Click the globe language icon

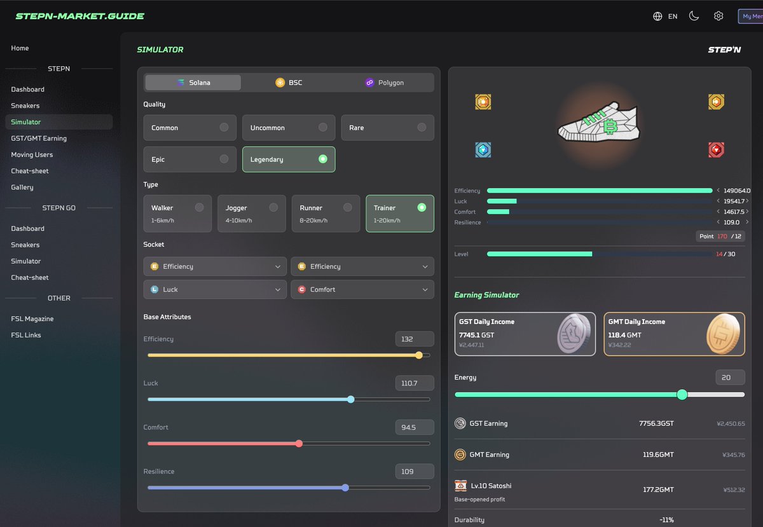(657, 17)
